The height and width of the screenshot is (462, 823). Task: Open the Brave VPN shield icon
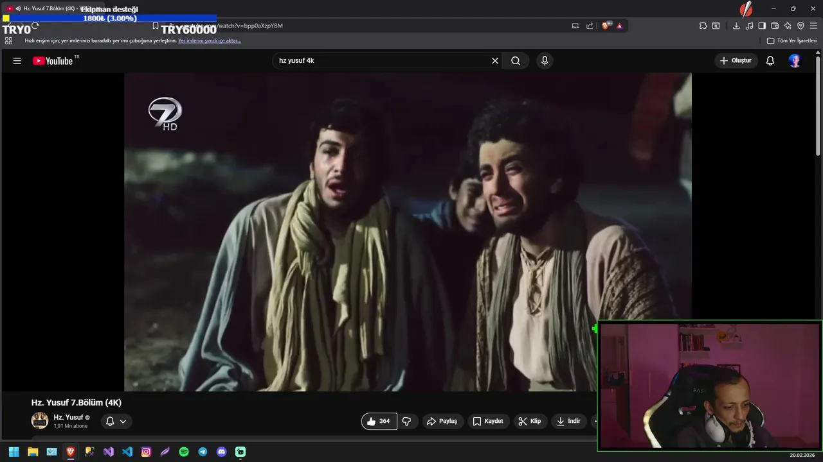coord(800,26)
